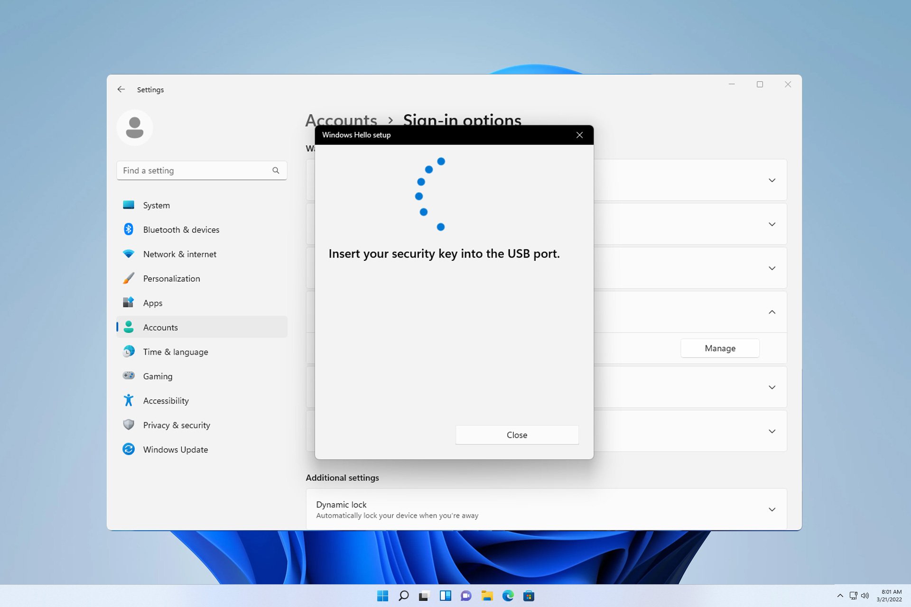The width and height of the screenshot is (911, 607).
Task: Expand the Dynamic lock section
Action: [772, 509]
